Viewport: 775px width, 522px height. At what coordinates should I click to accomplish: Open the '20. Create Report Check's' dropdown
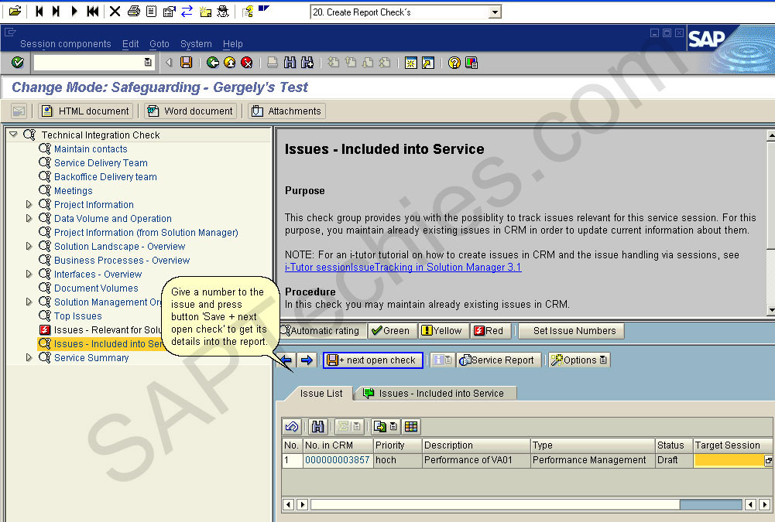coord(494,12)
